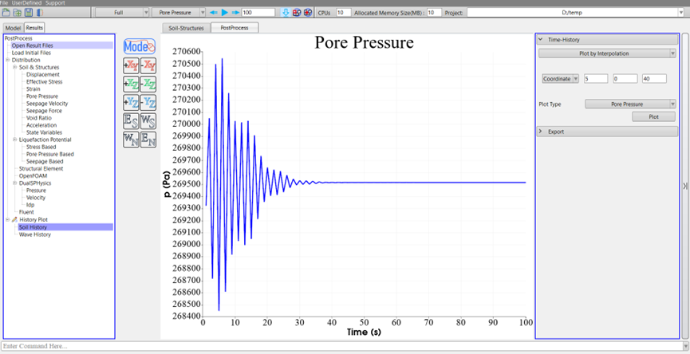Switch to the +XY view

[x=132, y=65]
